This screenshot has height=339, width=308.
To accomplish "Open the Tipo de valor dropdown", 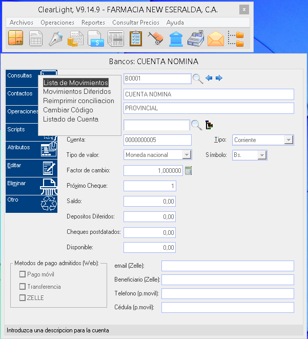I will pyautogui.click(x=187, y=155).
